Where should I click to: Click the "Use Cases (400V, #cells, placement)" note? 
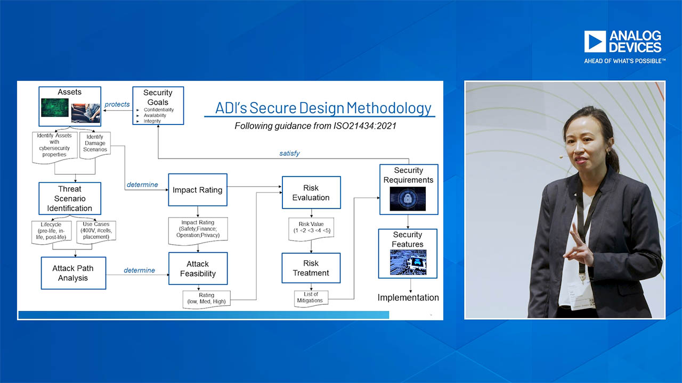tap(96, 232)
